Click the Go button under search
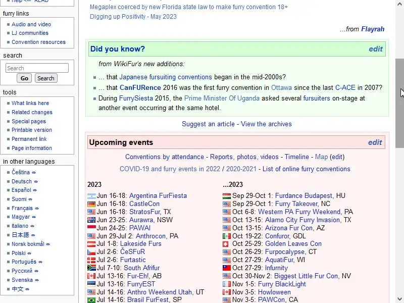Screen dimensions: 404x303 pyautogui.click(x=24, y=78)
